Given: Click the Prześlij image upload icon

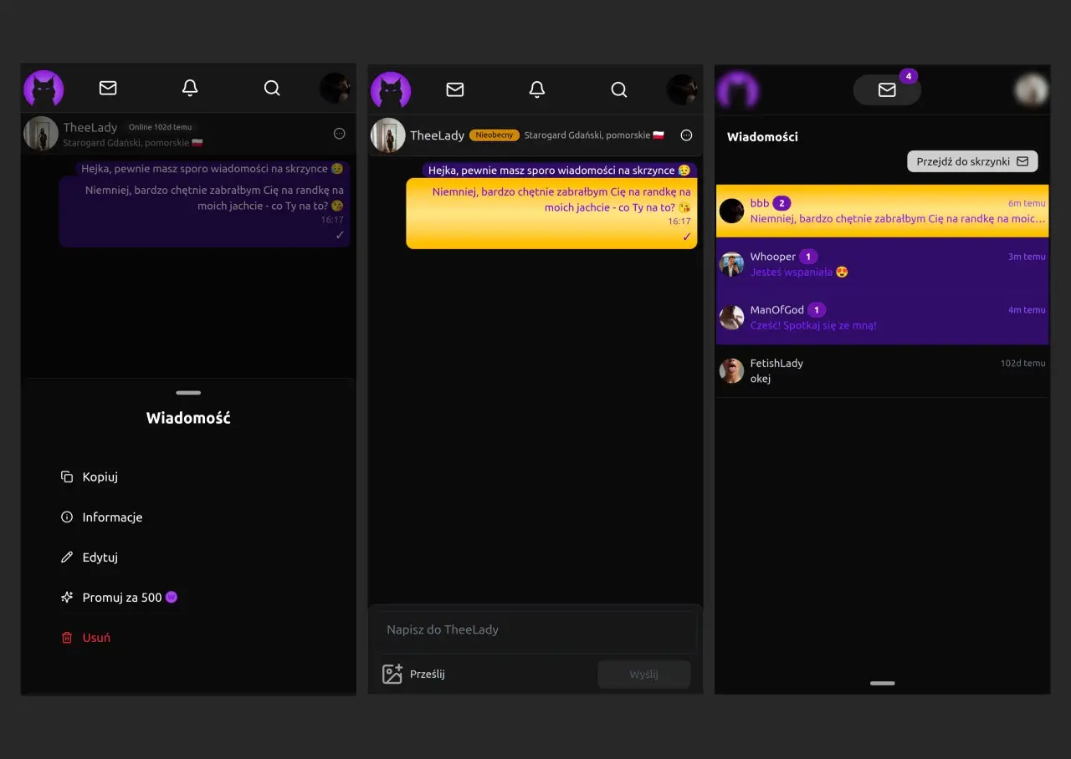Looking at the screenshot, I should (392, 674).
